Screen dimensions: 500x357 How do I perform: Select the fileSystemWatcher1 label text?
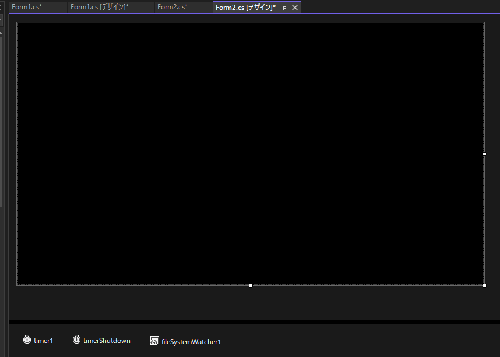tap(192, 341)
